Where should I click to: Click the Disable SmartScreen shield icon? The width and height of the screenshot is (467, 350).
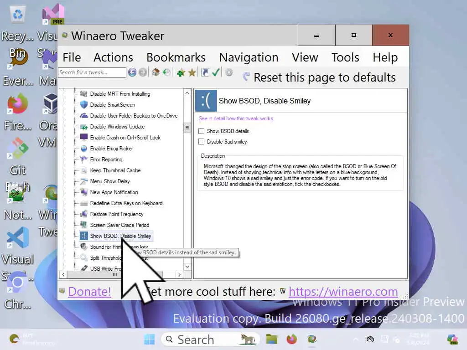point(84,105)
